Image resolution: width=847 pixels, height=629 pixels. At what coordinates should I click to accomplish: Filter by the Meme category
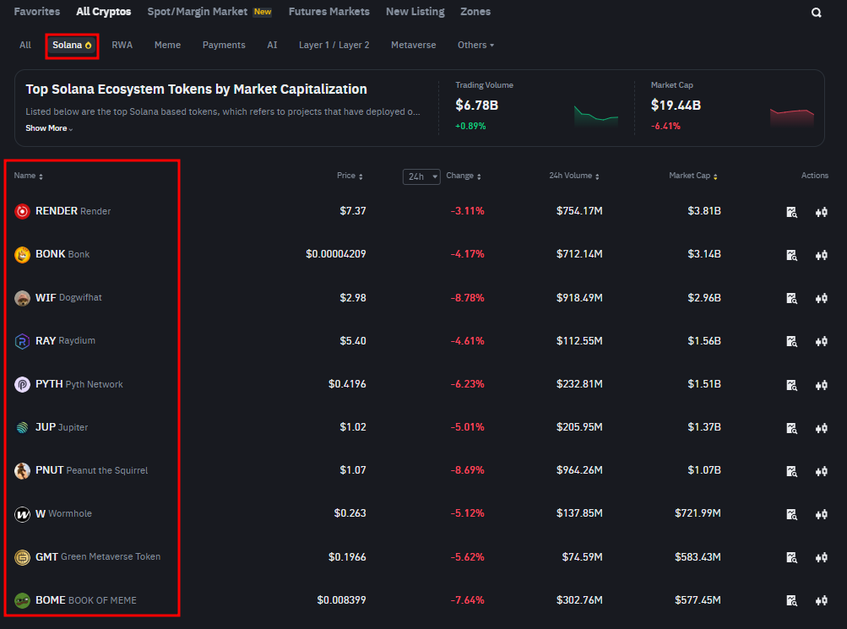click(x=167, y=45)
